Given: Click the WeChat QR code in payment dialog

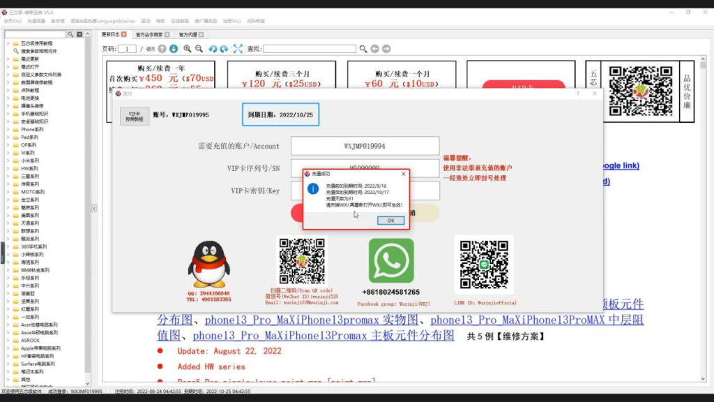Looking at the screenshot, I should 302,261.
